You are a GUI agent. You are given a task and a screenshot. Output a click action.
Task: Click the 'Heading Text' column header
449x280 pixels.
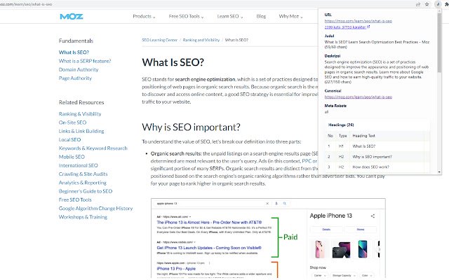click(363, 136)
